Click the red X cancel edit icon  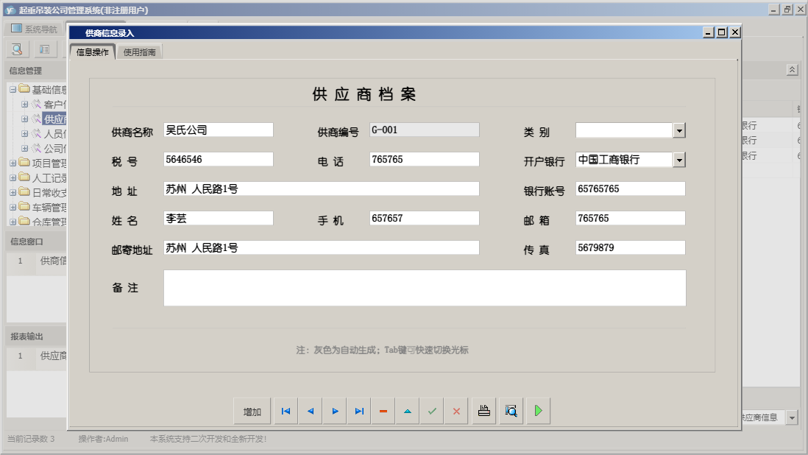(x=456, y=411)
